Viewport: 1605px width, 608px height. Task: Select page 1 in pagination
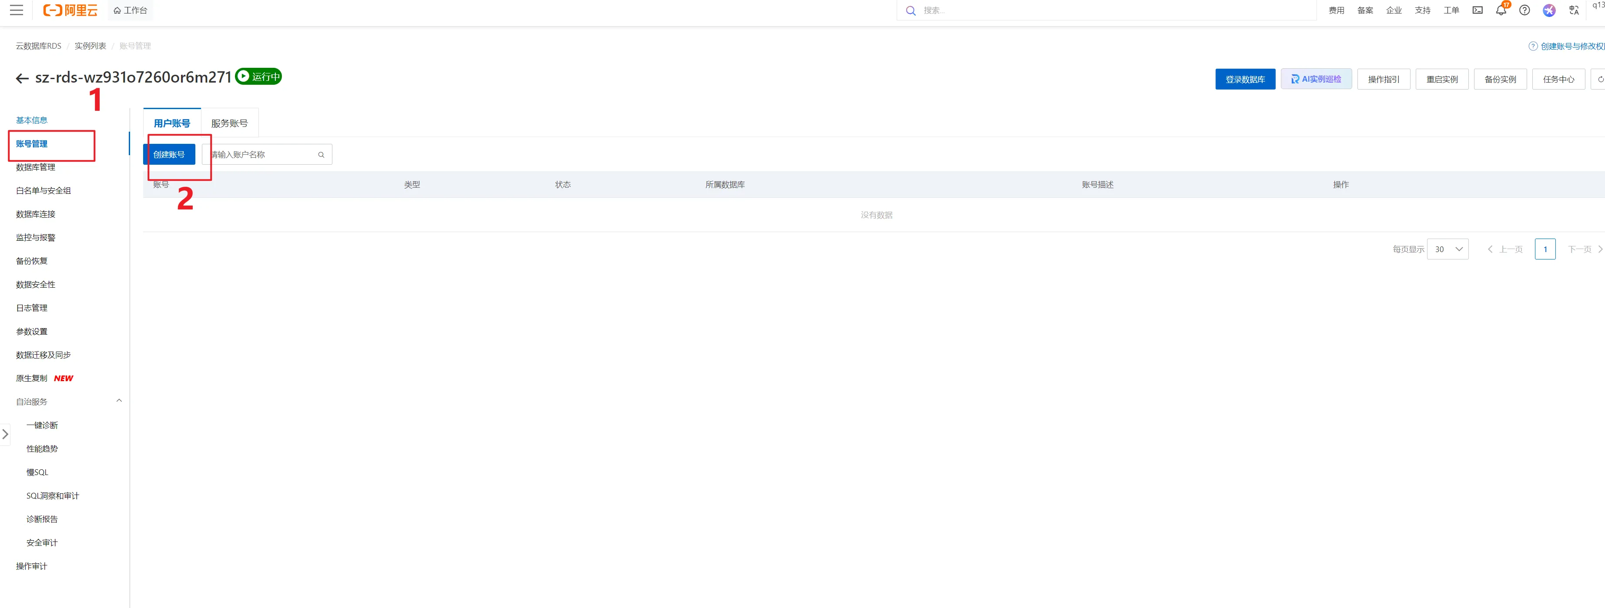(x=1545, y=249)
